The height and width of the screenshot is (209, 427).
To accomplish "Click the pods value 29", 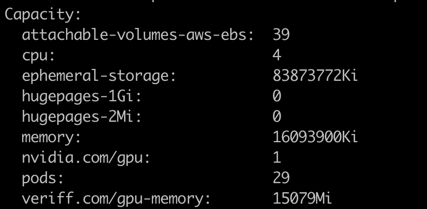I will click(281, 178).
